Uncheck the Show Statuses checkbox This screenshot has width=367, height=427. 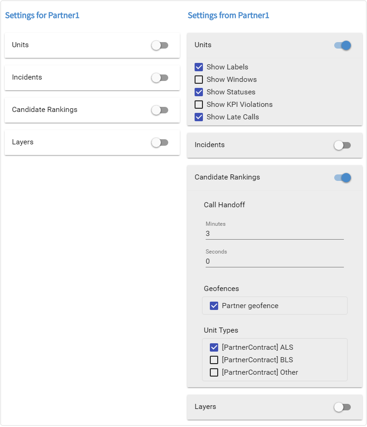tap(199, 92)
